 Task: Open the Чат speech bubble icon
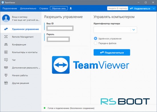point(6,60)
